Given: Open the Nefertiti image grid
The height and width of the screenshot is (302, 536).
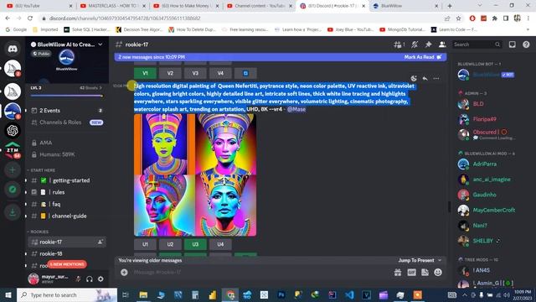Looking at the screenshot, I should (195, 175).
